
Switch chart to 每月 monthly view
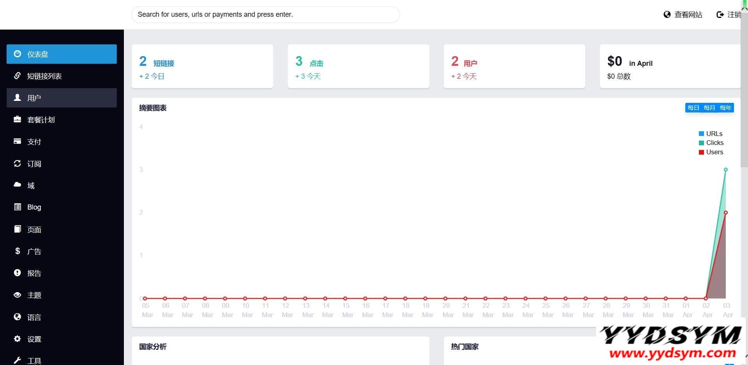[x=709, y=108]
